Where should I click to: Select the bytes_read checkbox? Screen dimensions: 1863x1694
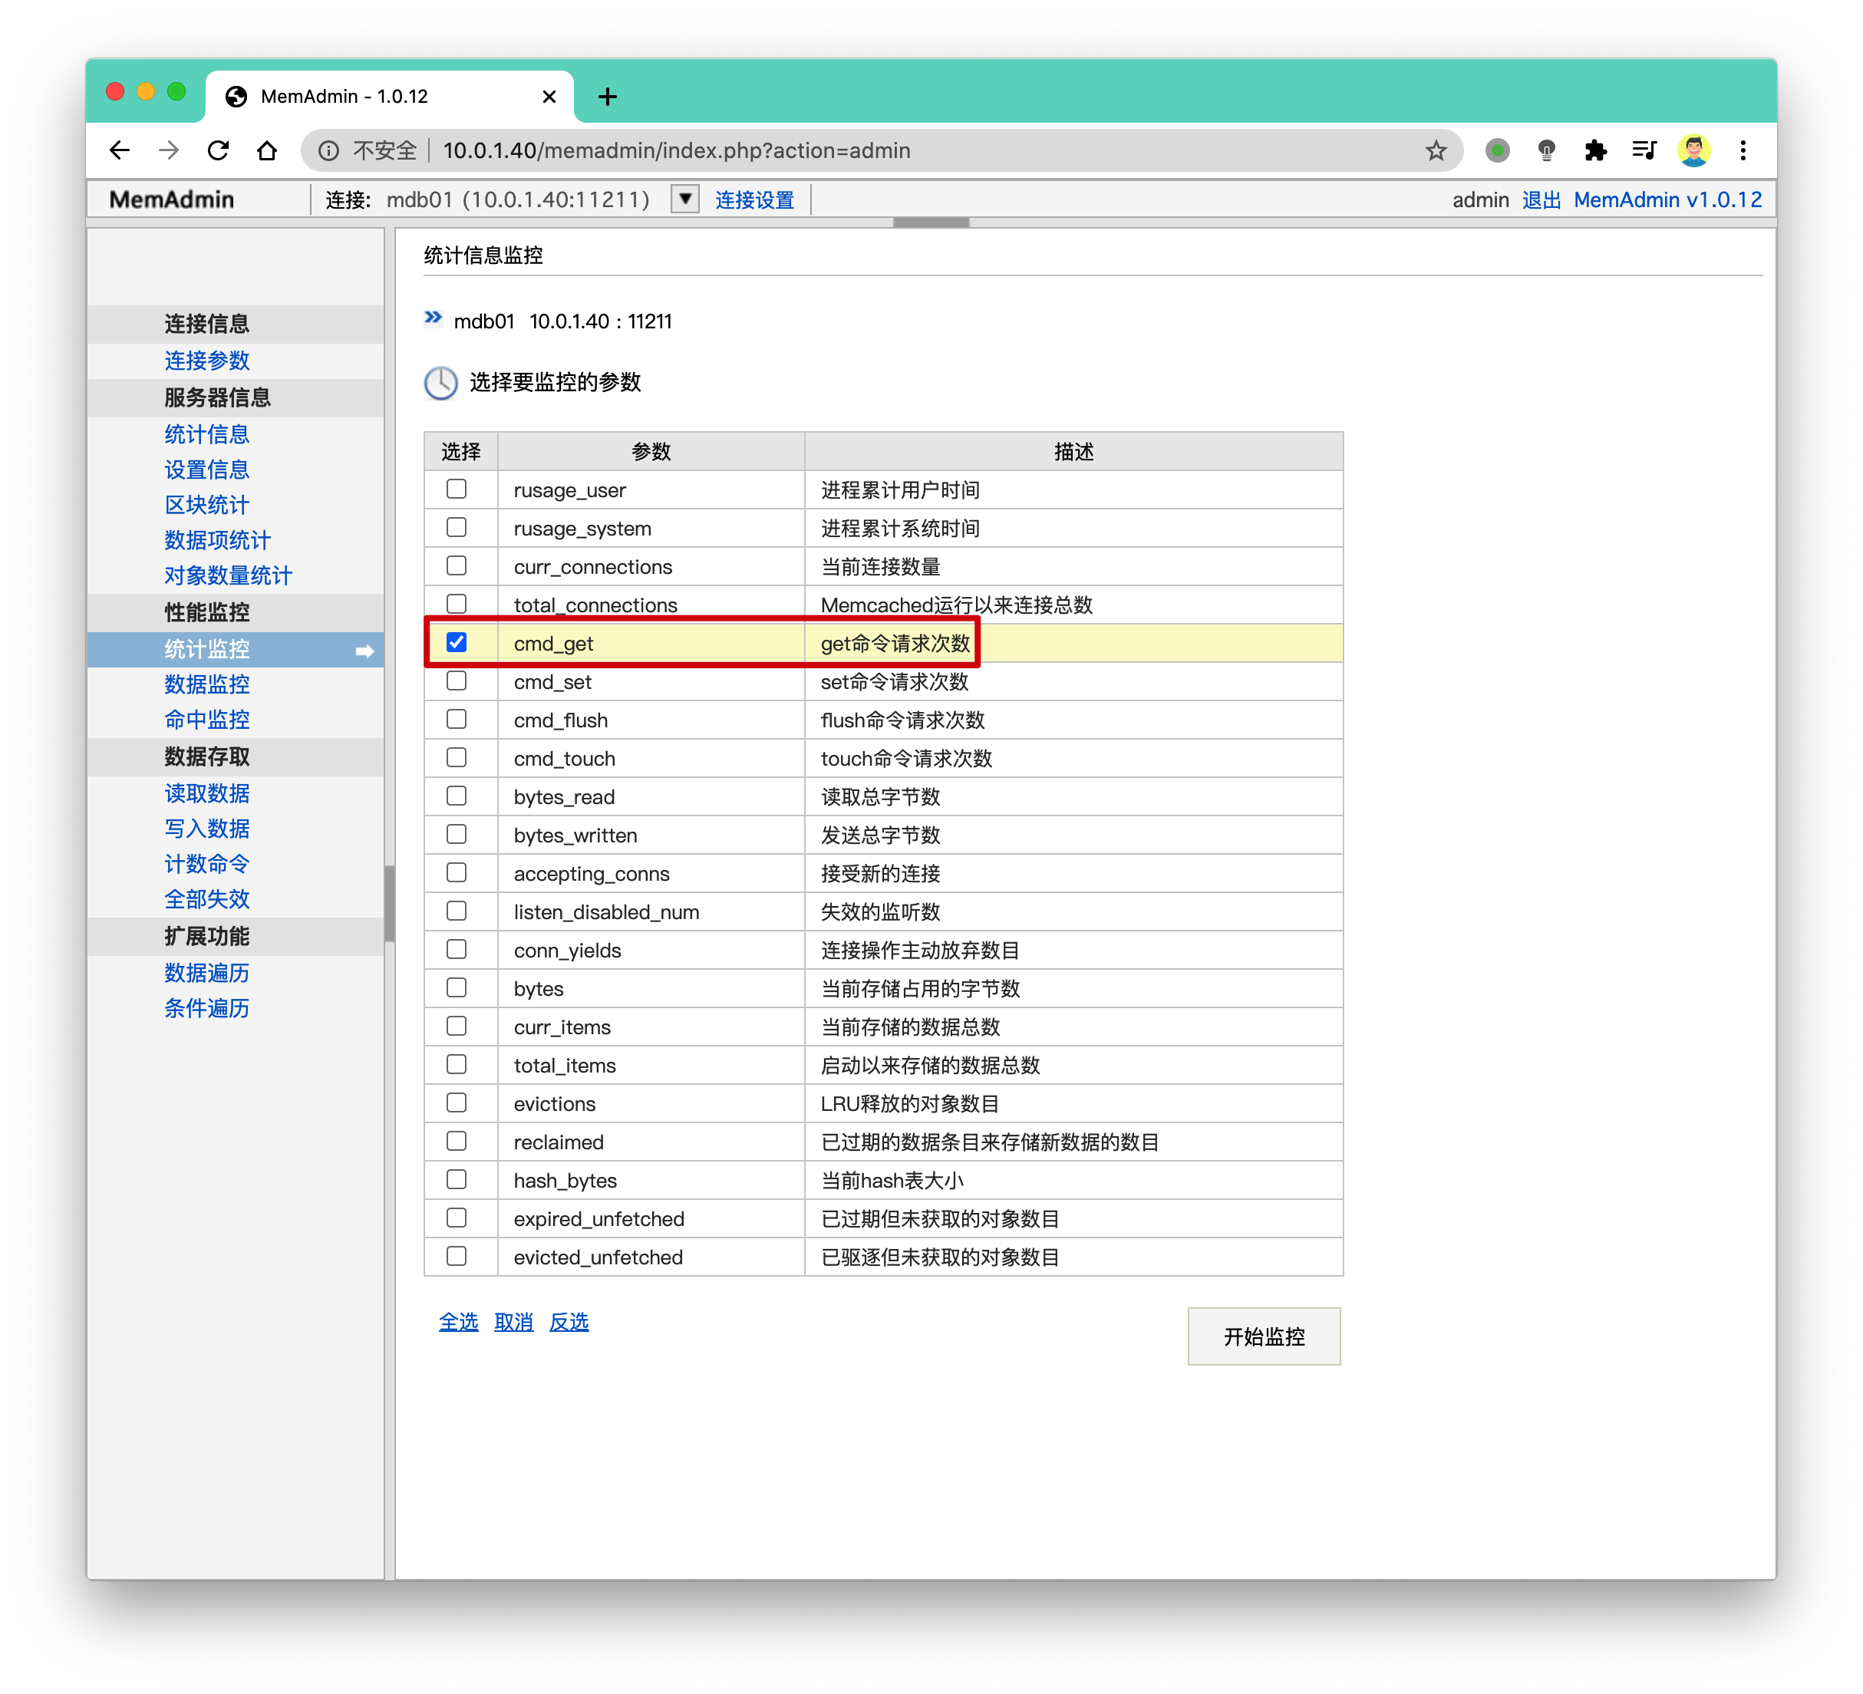[x=457, y=796]
